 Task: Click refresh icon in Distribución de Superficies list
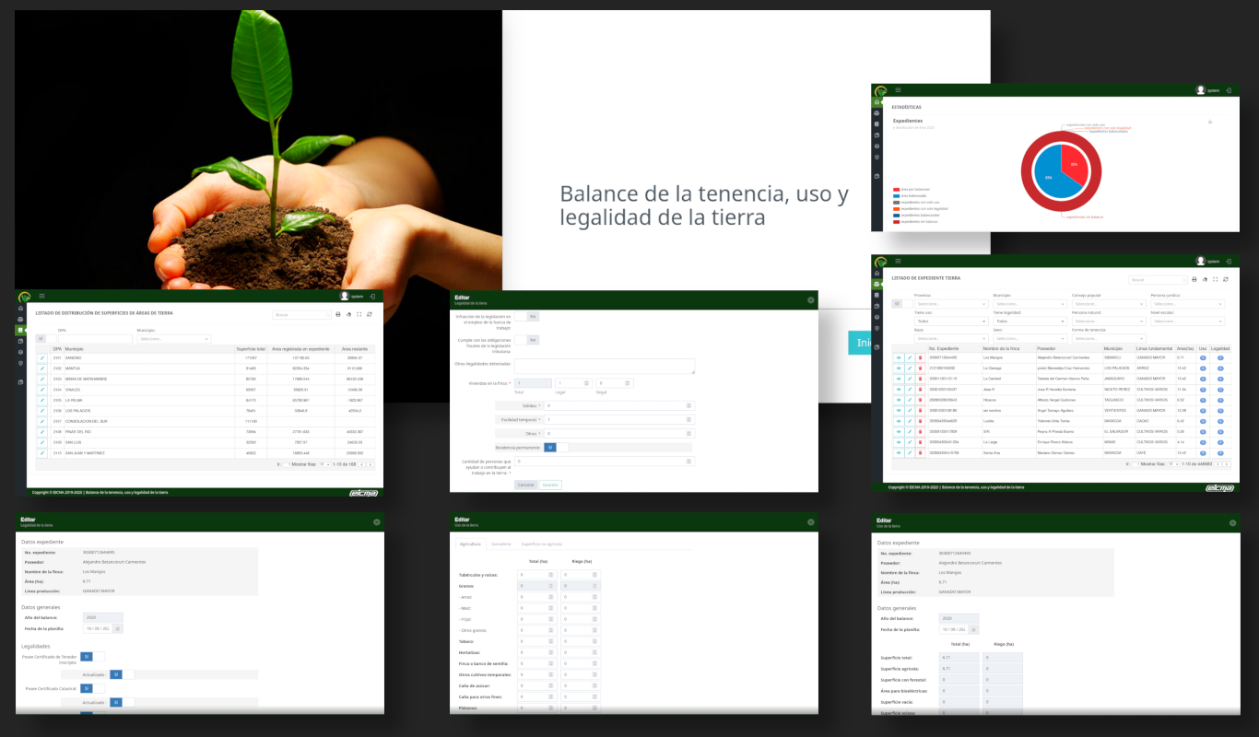coord(370,314)
